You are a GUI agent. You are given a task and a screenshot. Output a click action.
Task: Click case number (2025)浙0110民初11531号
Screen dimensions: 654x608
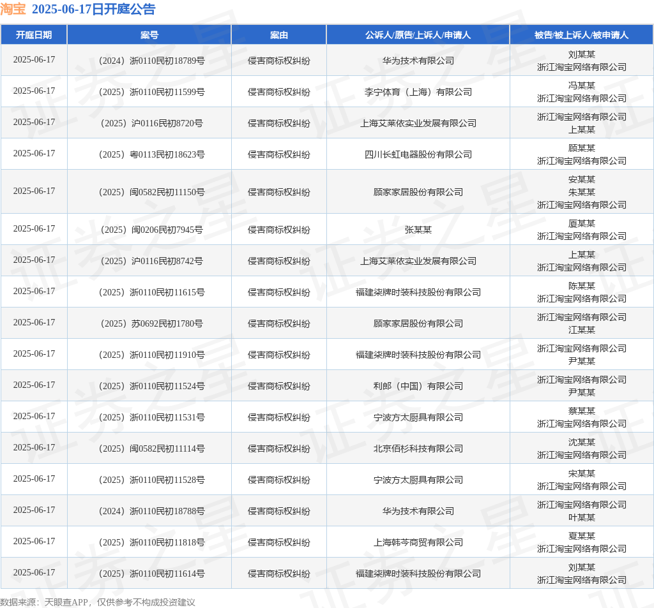(x=152, y=417)
